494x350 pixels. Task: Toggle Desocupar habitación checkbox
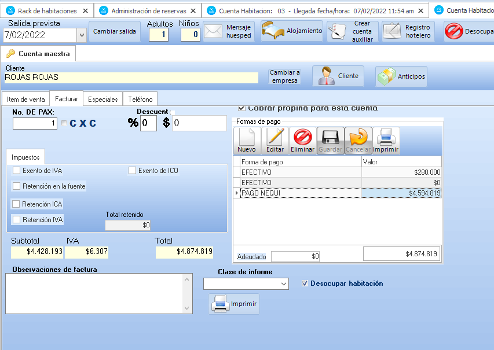(x=305, y=283)
